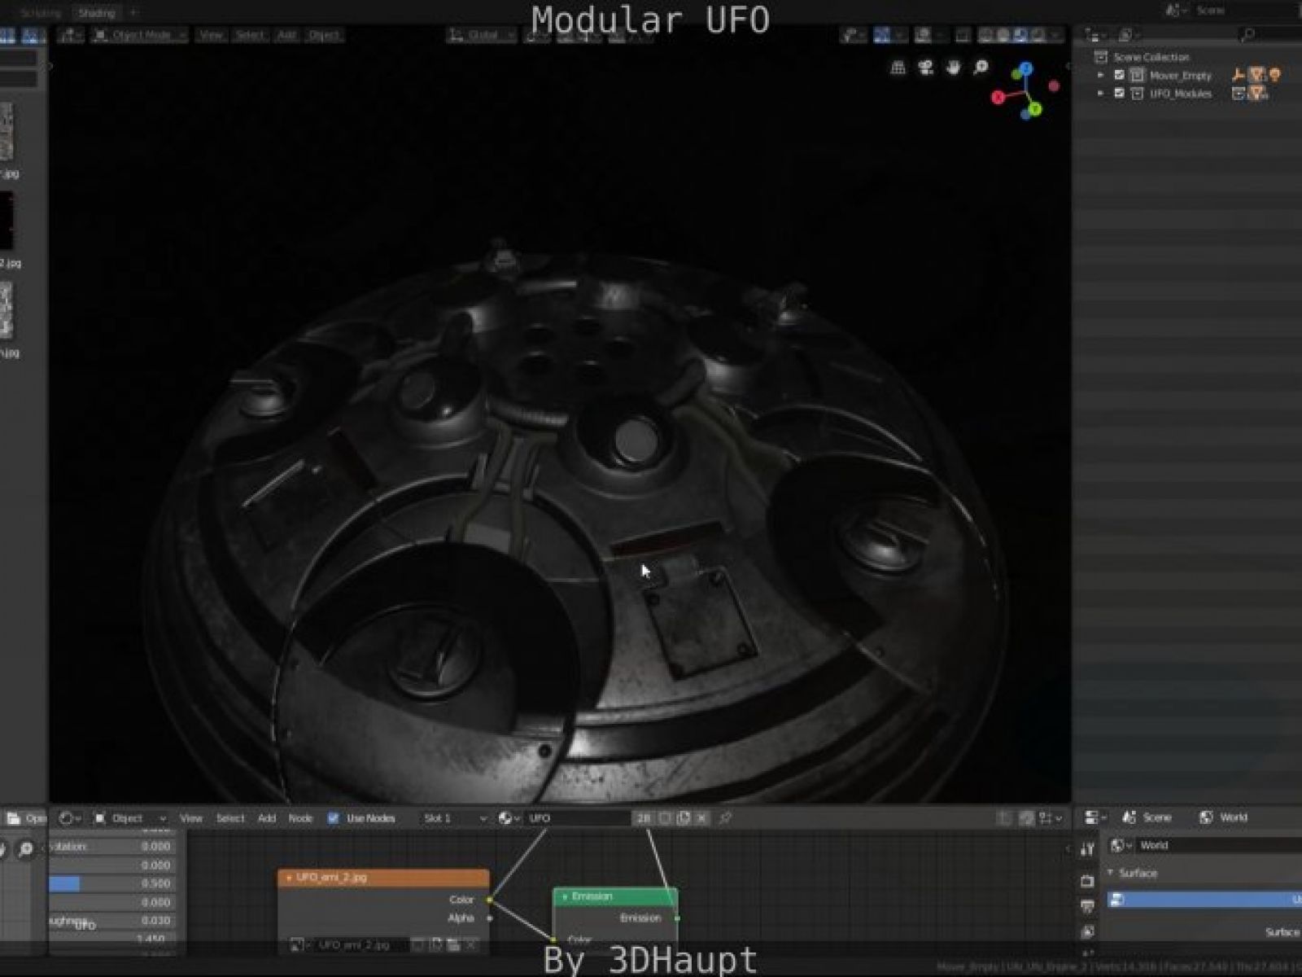1302x977 pixels.
Task: Click the yellow Color output socket of the image node
Action: [489, 900]
